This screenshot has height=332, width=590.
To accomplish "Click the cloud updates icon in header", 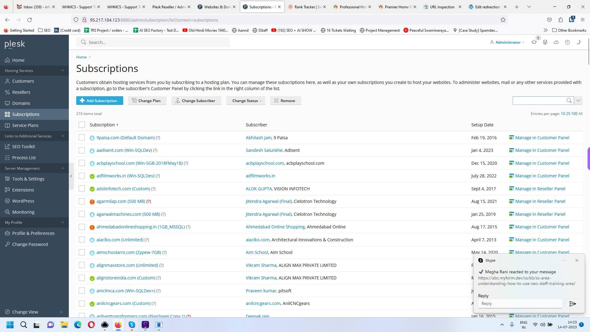I will [x=556, y=42].
